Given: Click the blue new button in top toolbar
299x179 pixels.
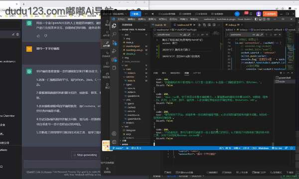Looking at the screenshot, I should coord(136,14).
